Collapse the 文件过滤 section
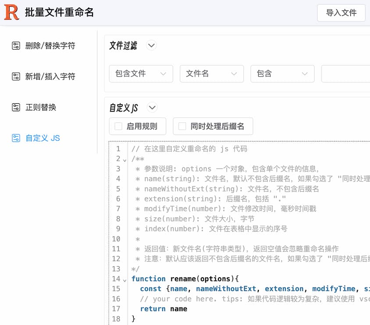Screen dimensions: 370x325 pos(151,46)
